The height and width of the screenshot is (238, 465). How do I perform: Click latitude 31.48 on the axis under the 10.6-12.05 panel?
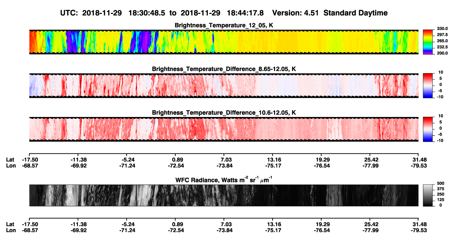pyautogui.click(x=419, y=159)
